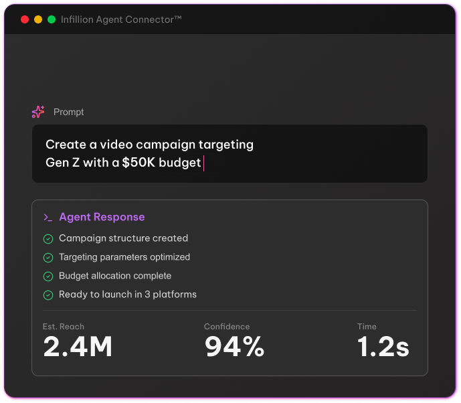Click the pink sparkle icon beside Prompt

[38, 112]
